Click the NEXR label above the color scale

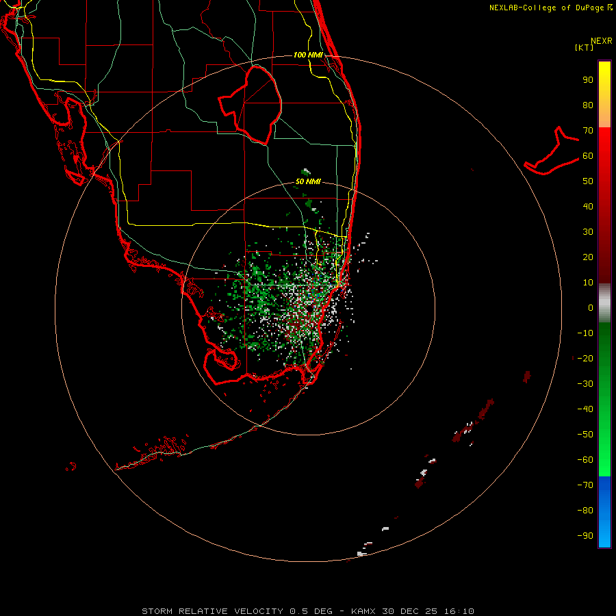click(602, 41)
